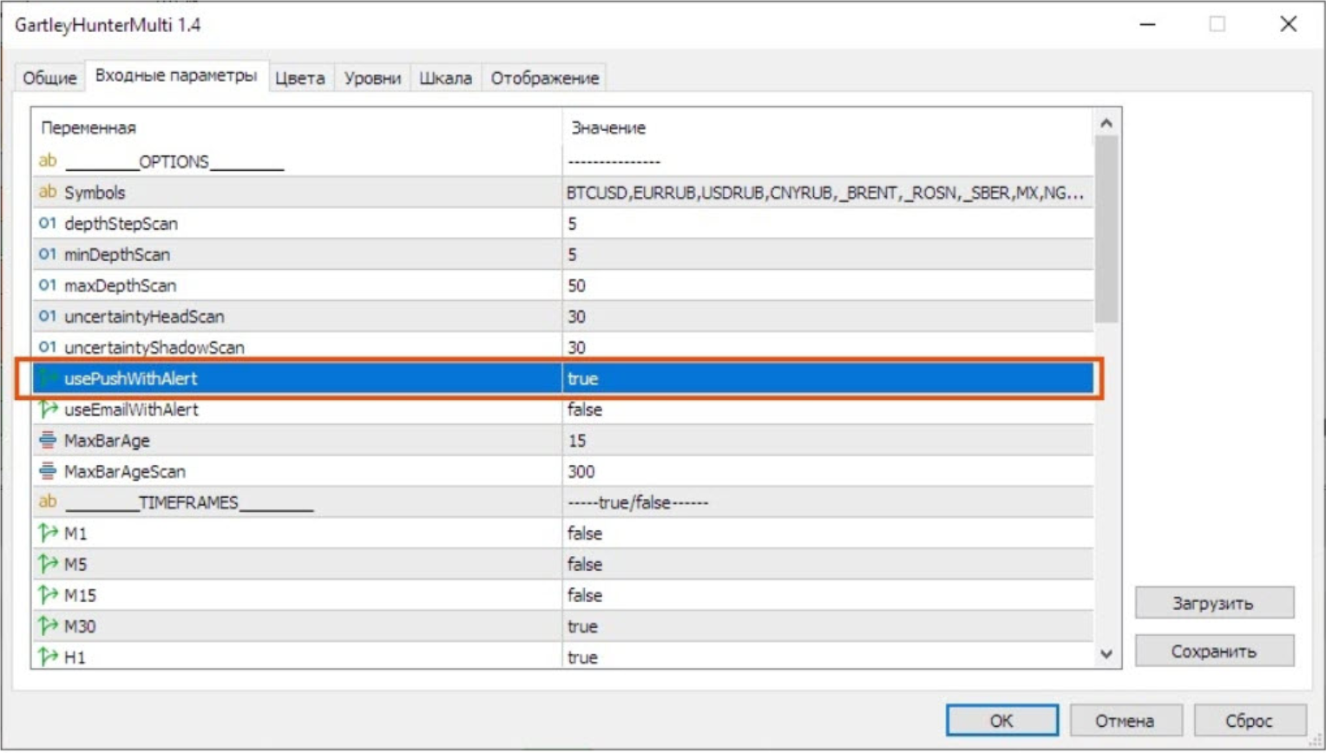
Task: Click the Отмена button
Action: [x=1125, y=720]
